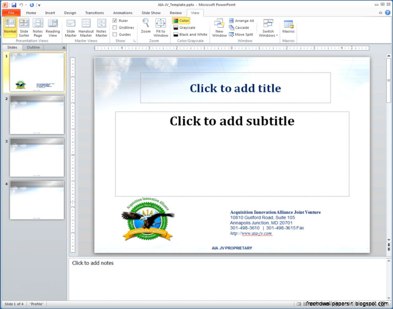Select Color view mode
The width and height of the screenshot is (393, 309).
(181, 21)
